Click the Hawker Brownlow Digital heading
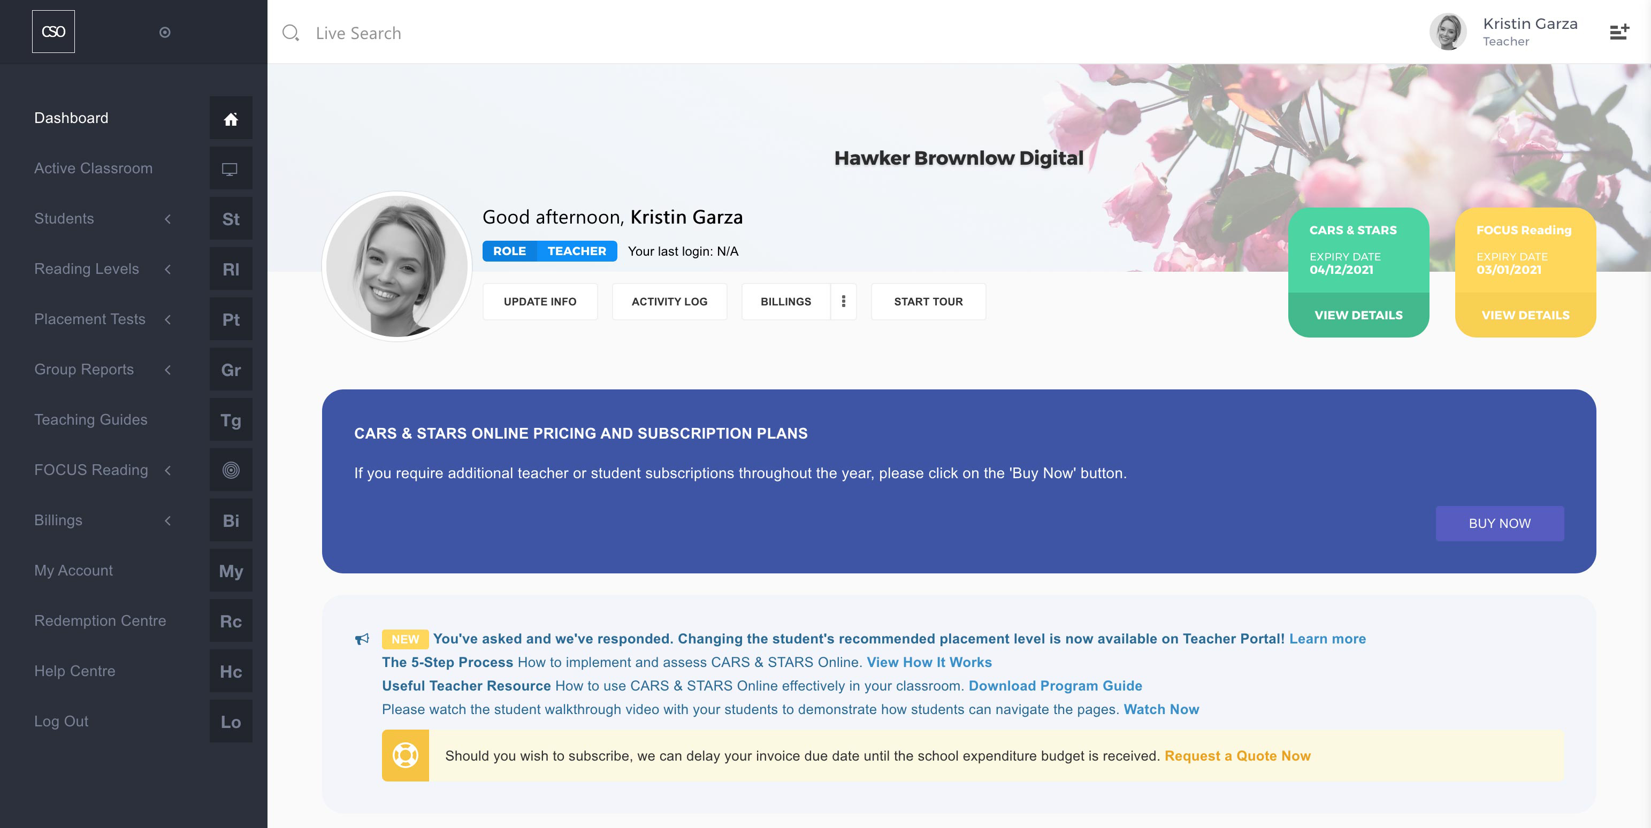The width and height of the screenshot is (1651, 828). (959, 158)
